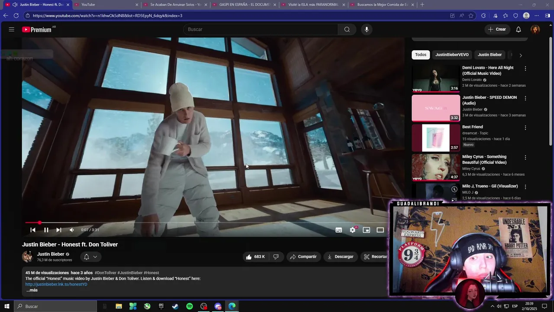Image resolution: width=554 pixels, height=312 pixels.
Task: Open options menu for Miley Cyrus video
Action: (x=525, y=157)
